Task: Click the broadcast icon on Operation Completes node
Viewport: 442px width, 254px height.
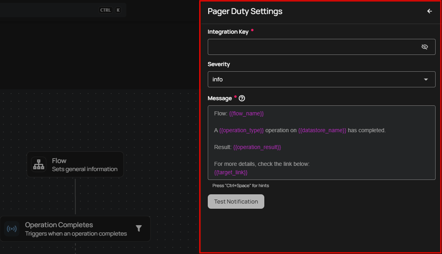Action: [x=12, y=229]
